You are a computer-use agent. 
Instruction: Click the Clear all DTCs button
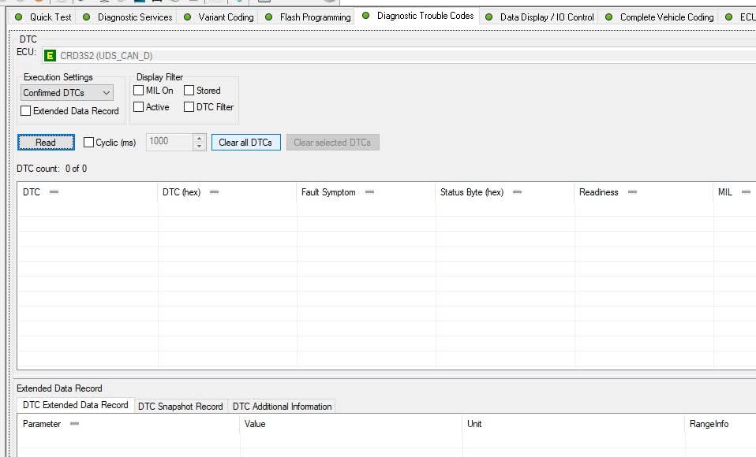coord(246,143)
